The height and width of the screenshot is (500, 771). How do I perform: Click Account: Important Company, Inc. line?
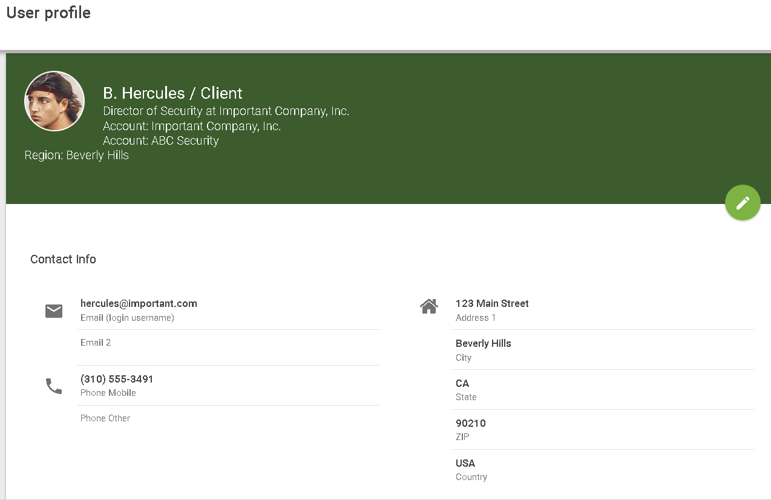tap(192, 126)
